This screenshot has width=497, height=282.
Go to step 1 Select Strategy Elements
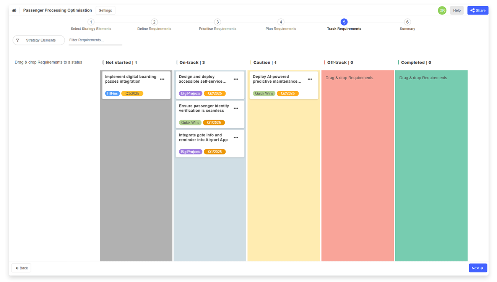click(x=91, y=22)
